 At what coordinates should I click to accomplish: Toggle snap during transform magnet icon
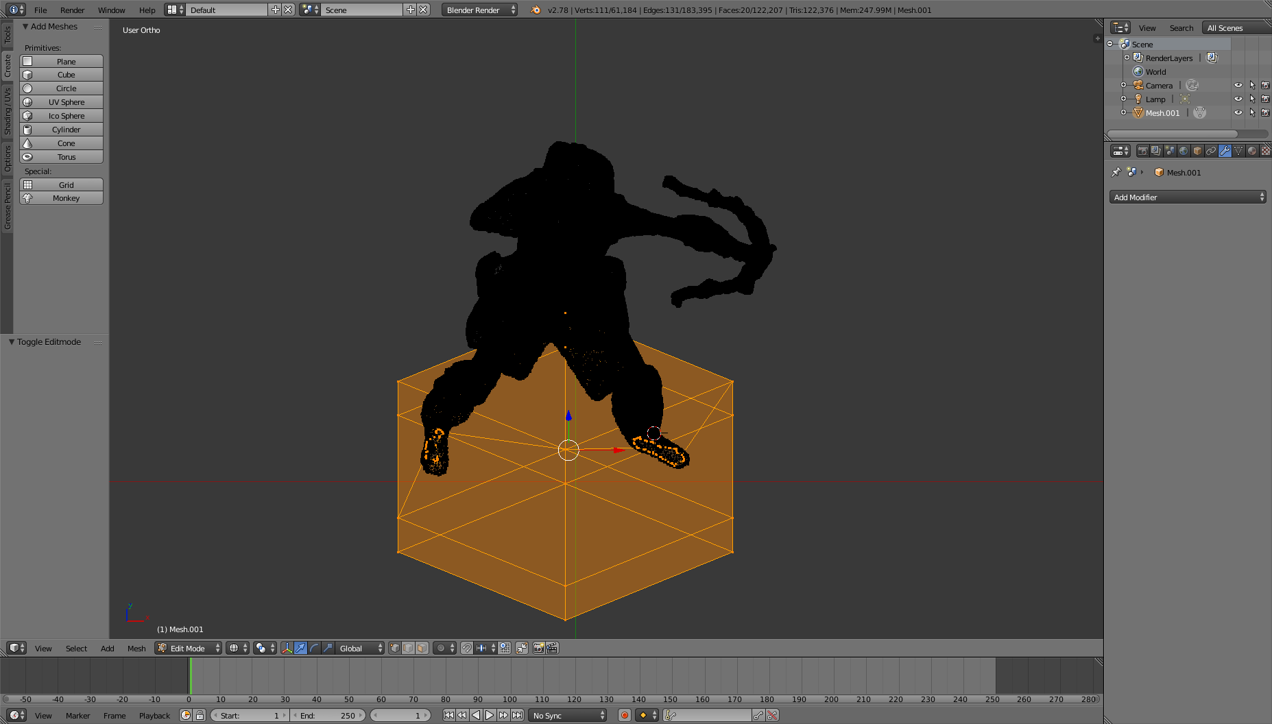467,648
